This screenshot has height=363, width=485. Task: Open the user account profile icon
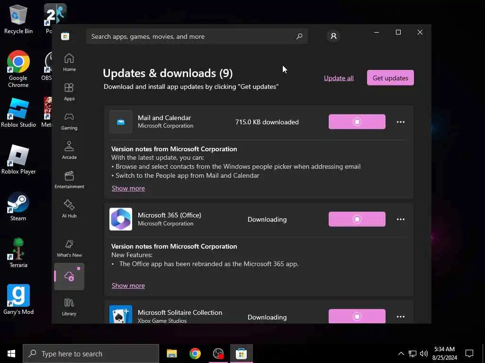[x=333, y=36]
